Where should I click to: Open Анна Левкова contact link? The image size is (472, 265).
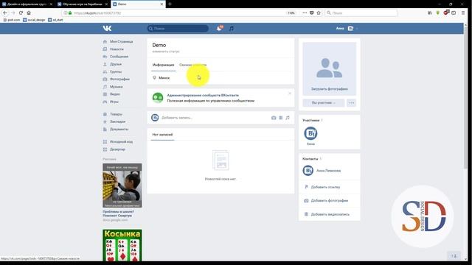[328, 171]
